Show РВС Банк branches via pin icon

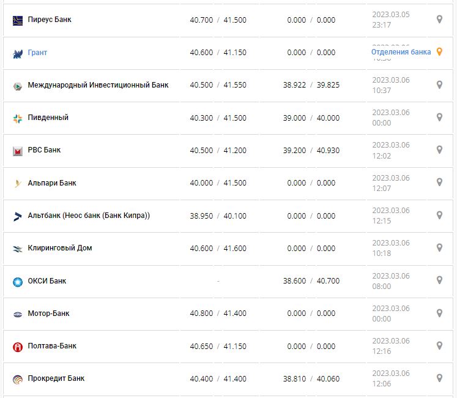(x=439, y=149)
